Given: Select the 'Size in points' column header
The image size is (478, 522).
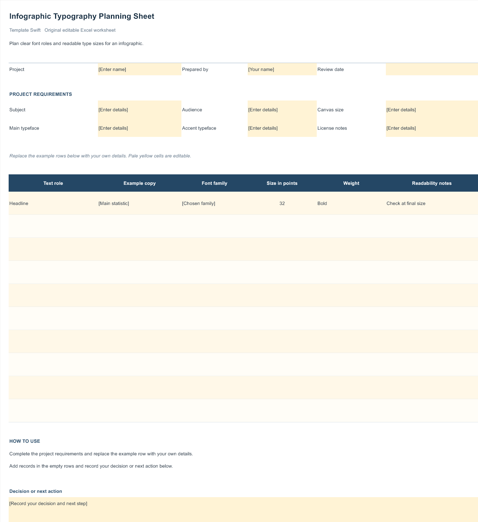Looking at the screenshot, I should pos(282,183).
